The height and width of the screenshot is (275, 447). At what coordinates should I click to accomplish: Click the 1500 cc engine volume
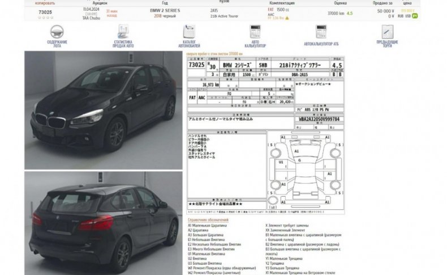pyautogui.click(x=283, y=10)
